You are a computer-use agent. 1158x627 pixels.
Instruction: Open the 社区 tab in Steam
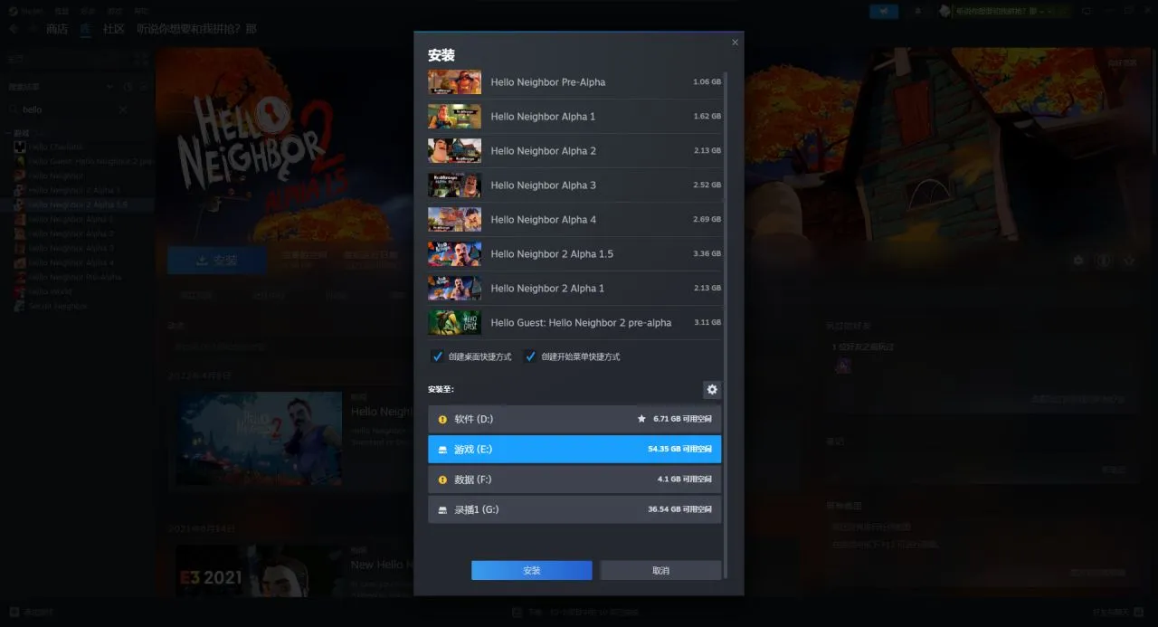click(x=114, y=29)
